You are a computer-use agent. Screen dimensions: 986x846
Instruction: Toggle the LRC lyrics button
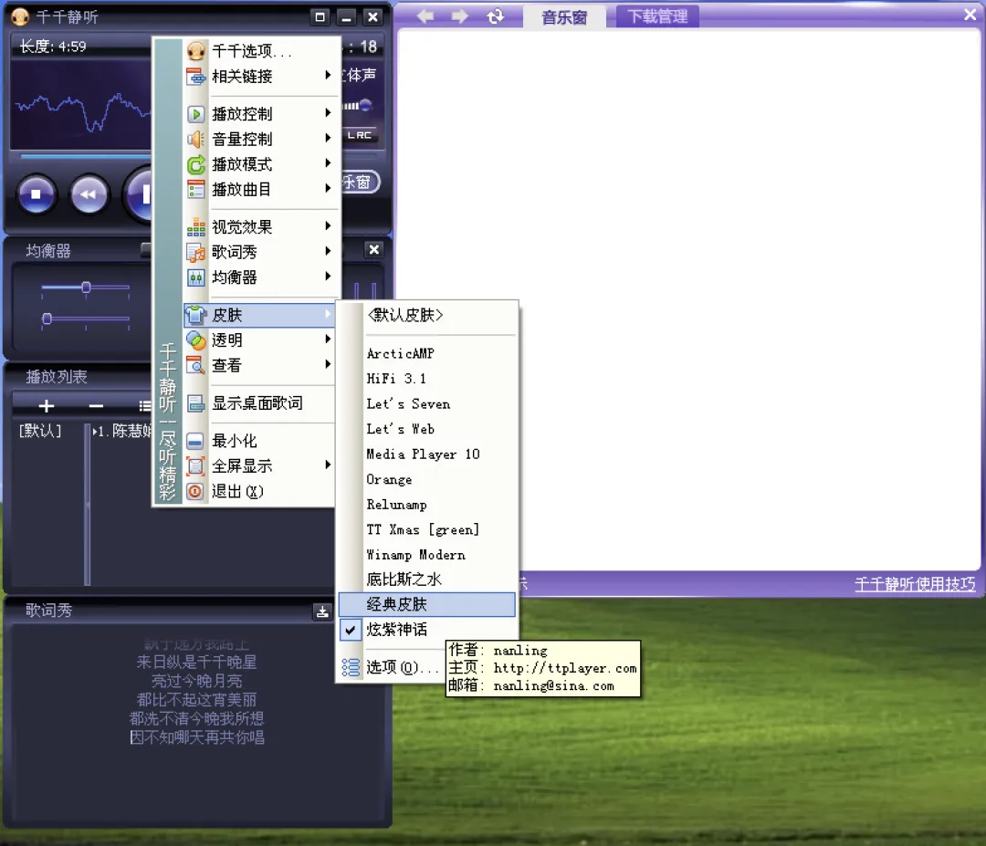[360, 135]
